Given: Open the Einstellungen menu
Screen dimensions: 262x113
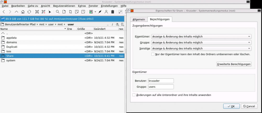Looking at the screenshot, I should [109, 6].
